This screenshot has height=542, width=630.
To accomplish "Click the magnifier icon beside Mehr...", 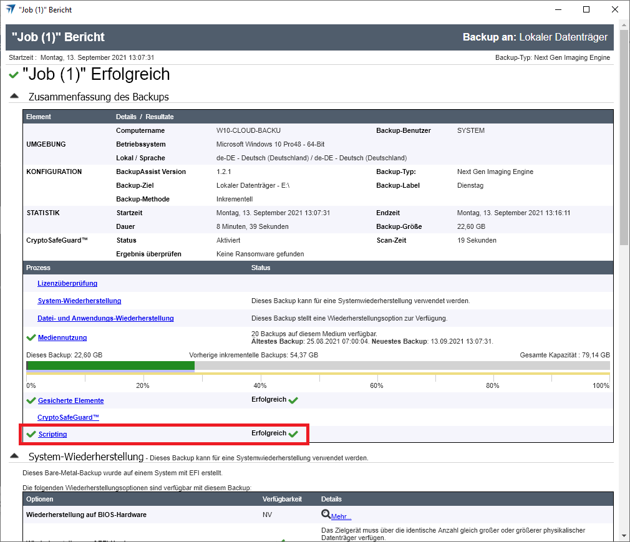I will pyautogui.click(x=326, y=515).
